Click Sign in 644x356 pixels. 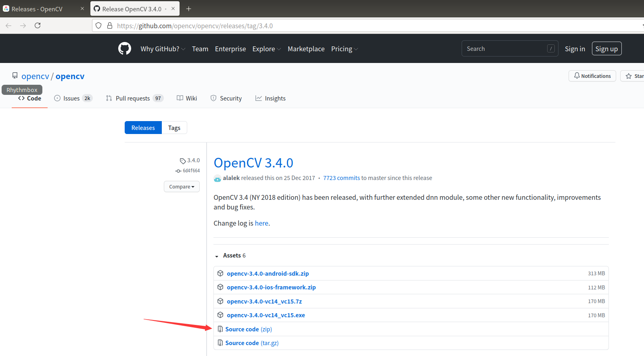[575, 48]
